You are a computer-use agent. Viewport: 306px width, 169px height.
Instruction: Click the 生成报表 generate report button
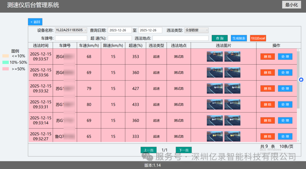tap(239, 38)
